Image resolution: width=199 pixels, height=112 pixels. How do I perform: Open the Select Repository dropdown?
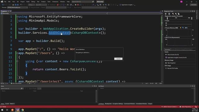tap(186, 107)
